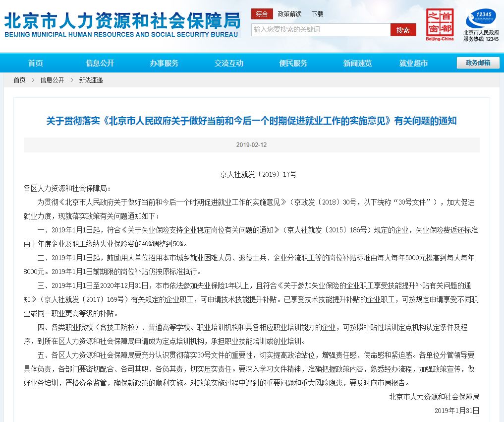Click the red 搜索 button
The height and width of the screenshot is (422, 504).
click(403, 30)
